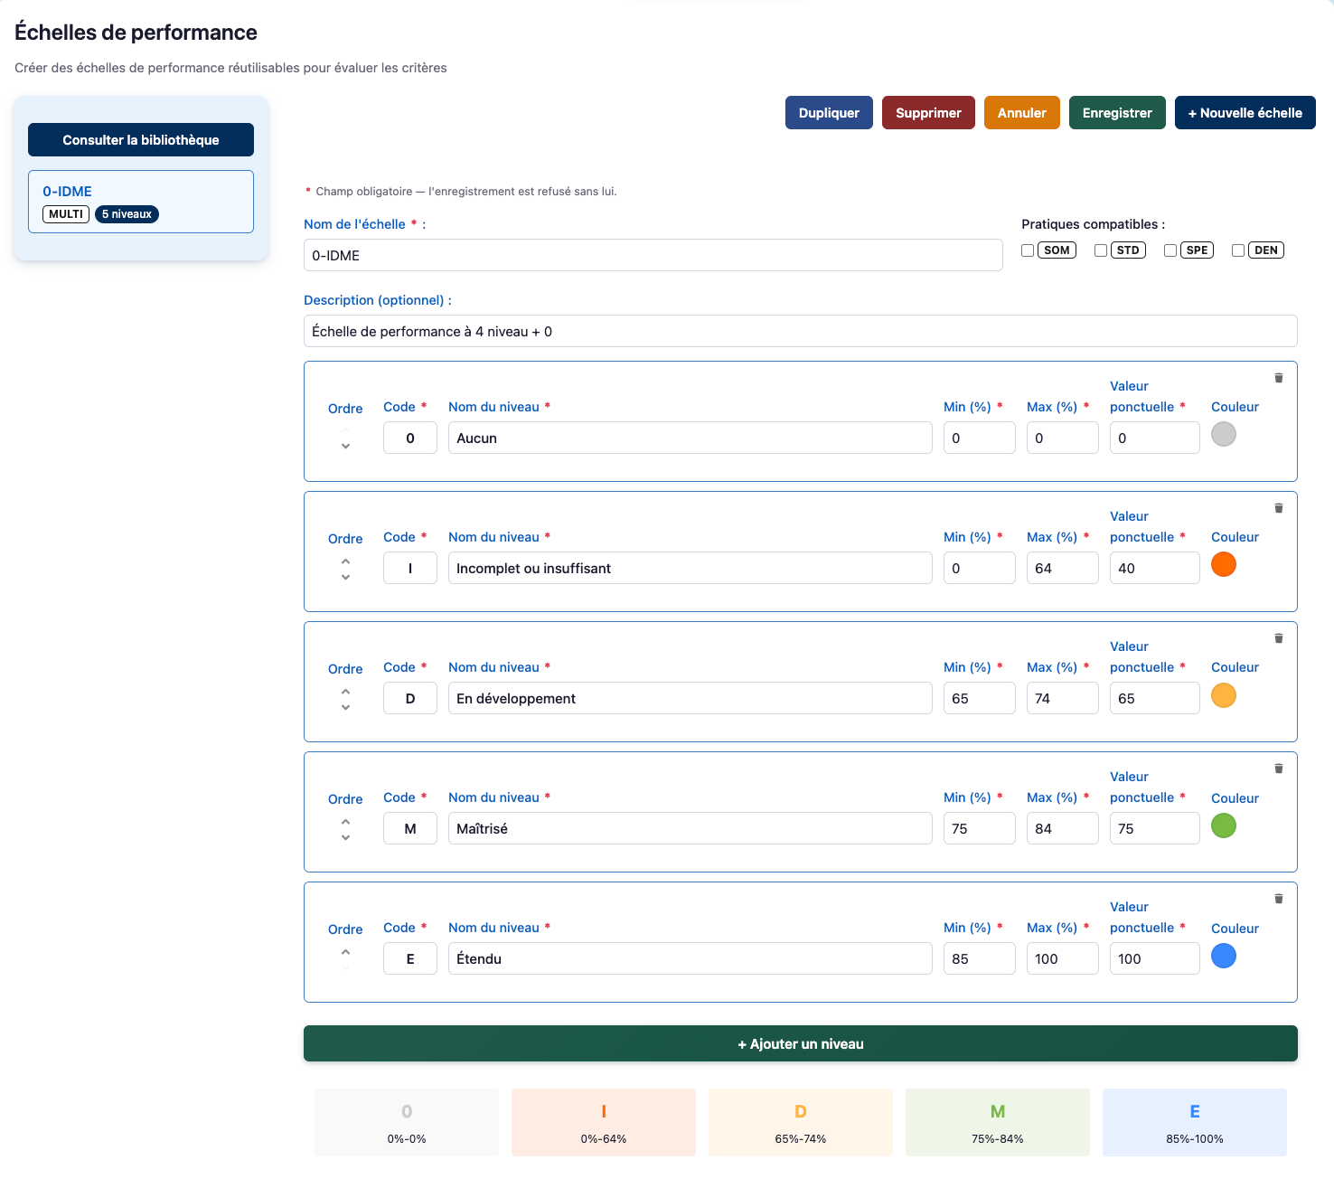Click the MULTI badge on 0-IDME

pyautogui.click(x=66, y=214)
